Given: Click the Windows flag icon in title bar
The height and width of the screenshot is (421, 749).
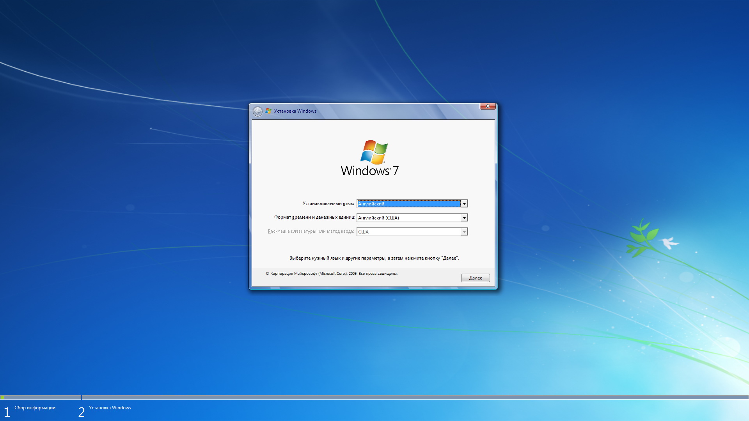Looking at the screenshot, I should click(268, 111).
